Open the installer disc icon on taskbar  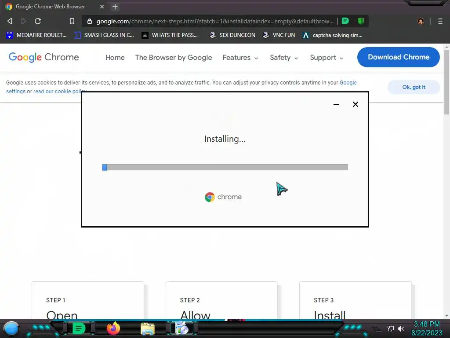182,328
